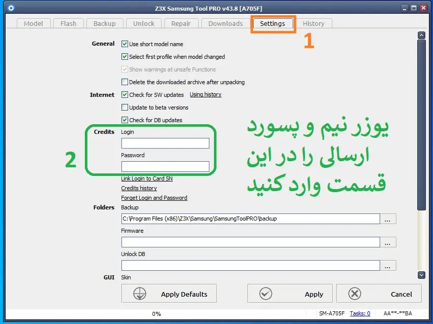Click the Cancel X circle icon
Image resolution: width=433 pixels, height=324 pixels.
tap(355, 294)
